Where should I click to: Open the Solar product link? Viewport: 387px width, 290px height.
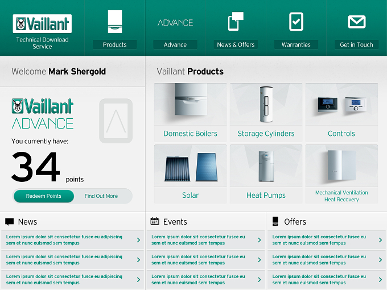190,195
